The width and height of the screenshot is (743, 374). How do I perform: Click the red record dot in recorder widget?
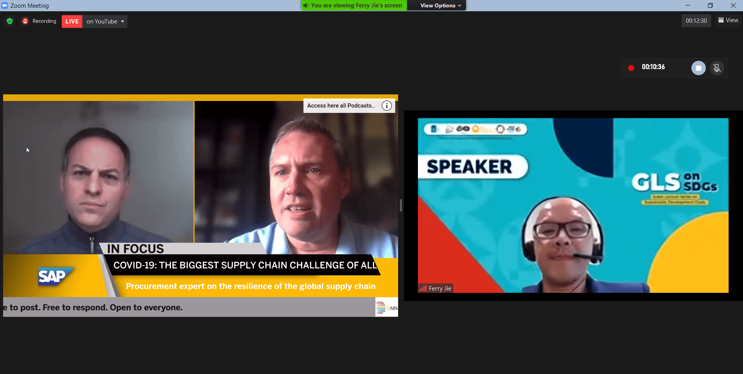631,68
